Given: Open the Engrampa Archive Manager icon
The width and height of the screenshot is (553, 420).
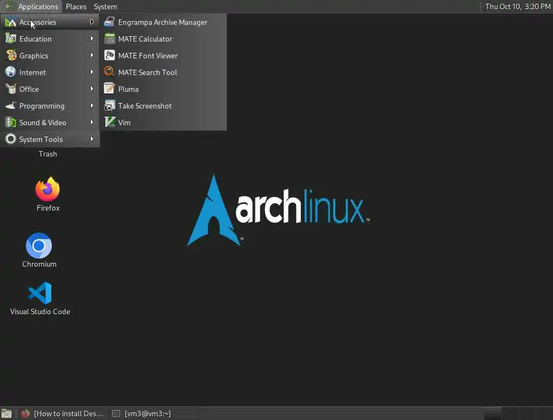Looking at the screenshot, I should [x=109, y=22].
